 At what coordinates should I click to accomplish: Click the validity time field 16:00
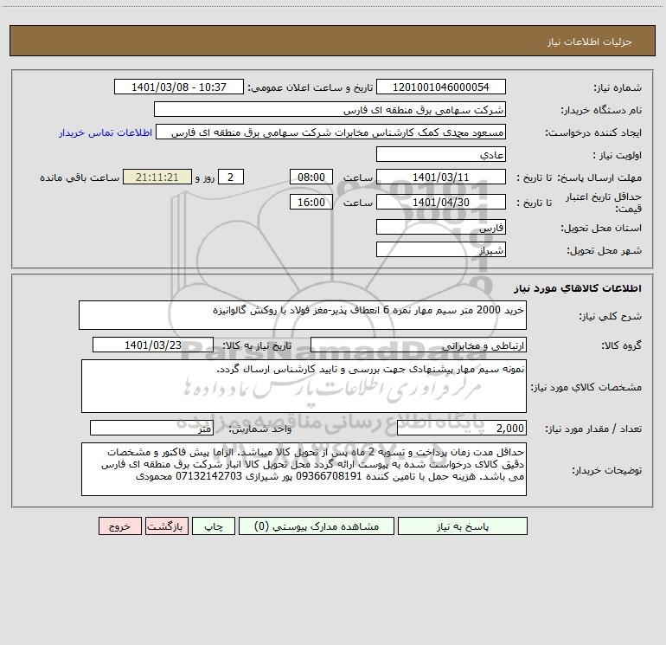(311, 202)
